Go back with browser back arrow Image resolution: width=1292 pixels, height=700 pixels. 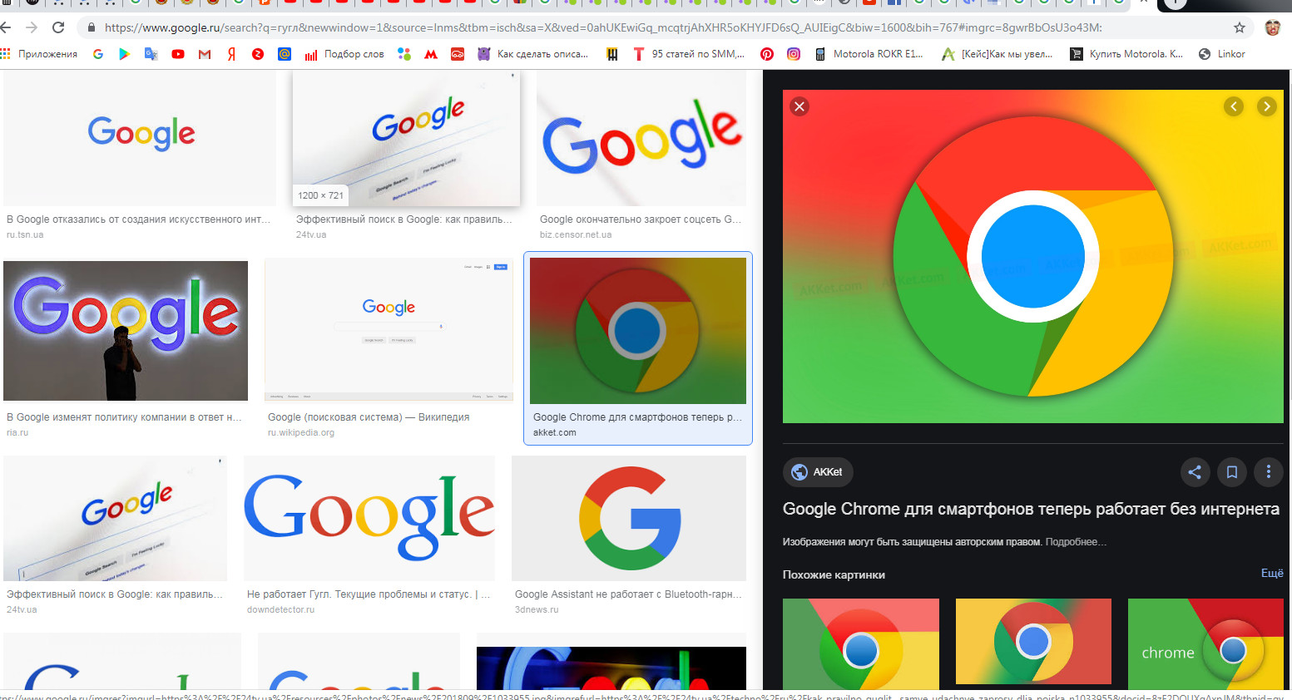[7, 27]
